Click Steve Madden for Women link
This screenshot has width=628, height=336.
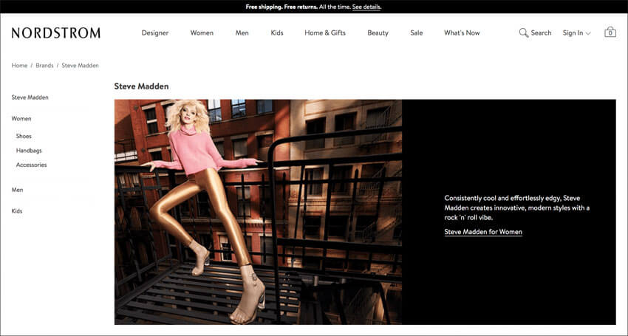[x=483, y=232]
